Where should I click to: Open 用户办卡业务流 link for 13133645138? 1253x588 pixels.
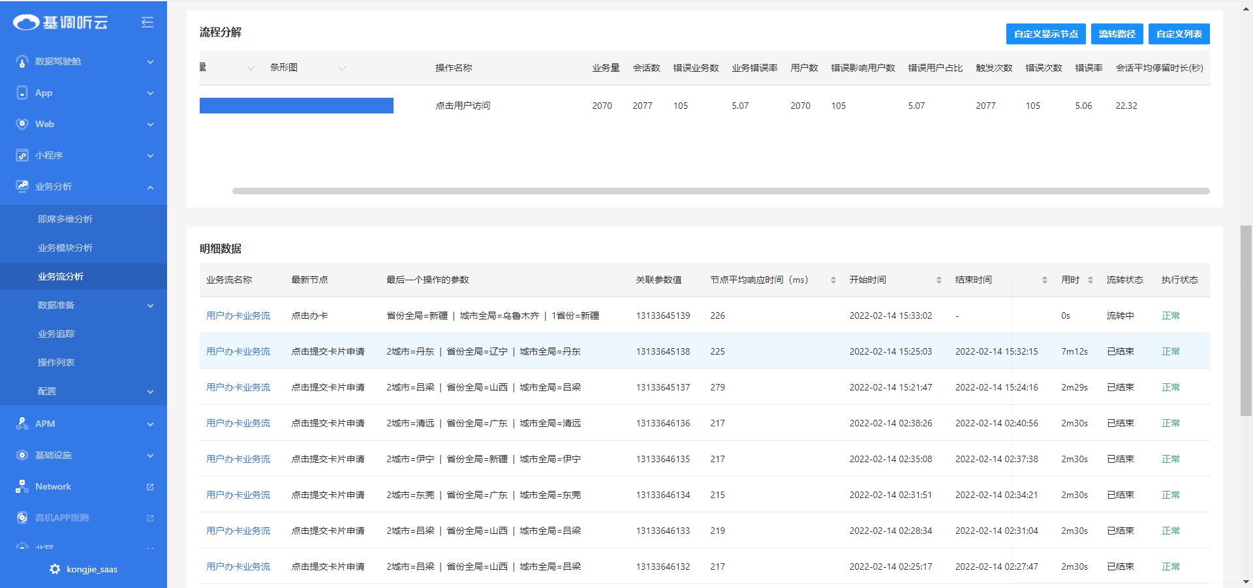click(238, 351)
